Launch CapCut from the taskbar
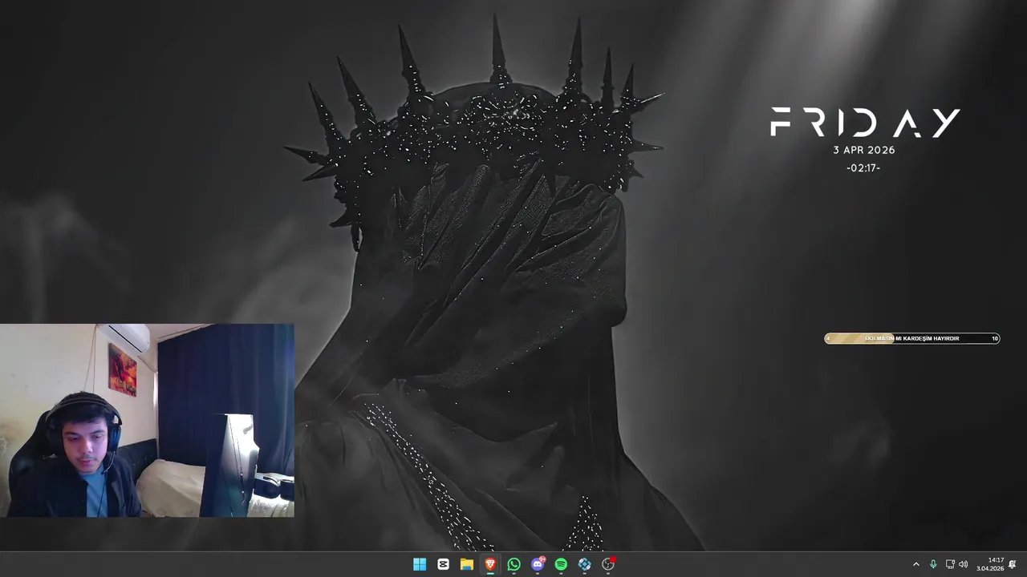The height and width of the screenshot is (577, 1027). pos(443,564)
